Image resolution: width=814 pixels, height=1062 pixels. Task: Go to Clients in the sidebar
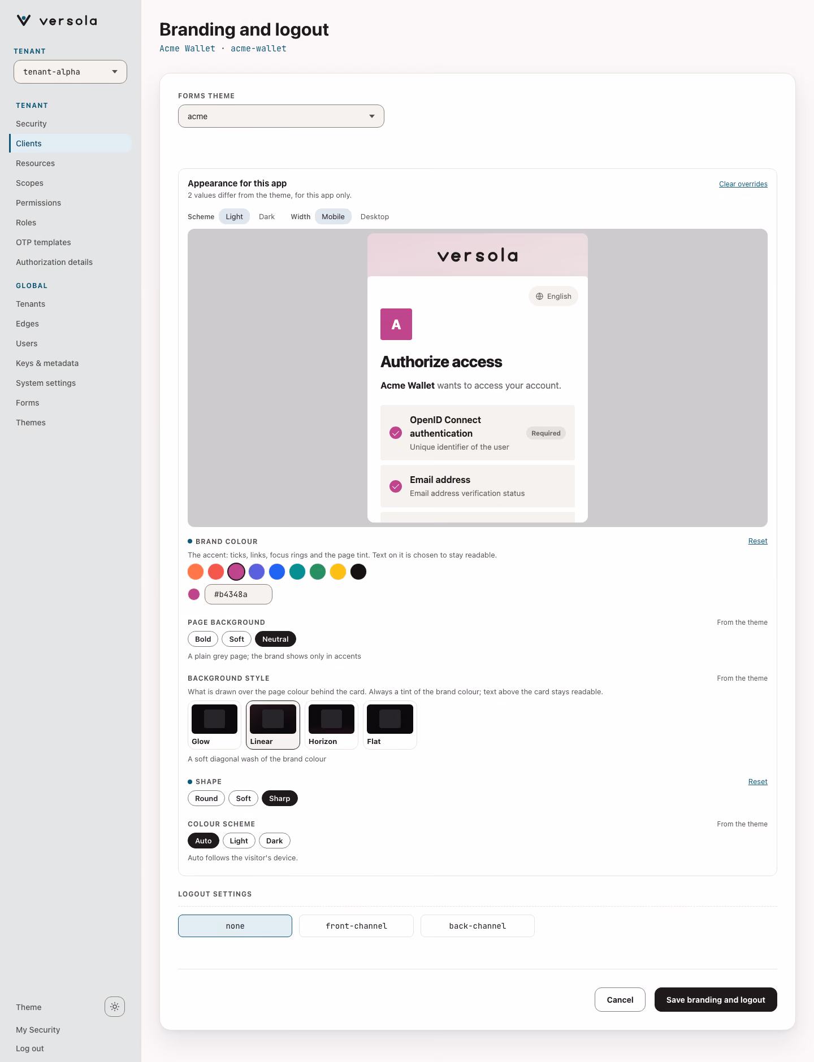point(70,143)
